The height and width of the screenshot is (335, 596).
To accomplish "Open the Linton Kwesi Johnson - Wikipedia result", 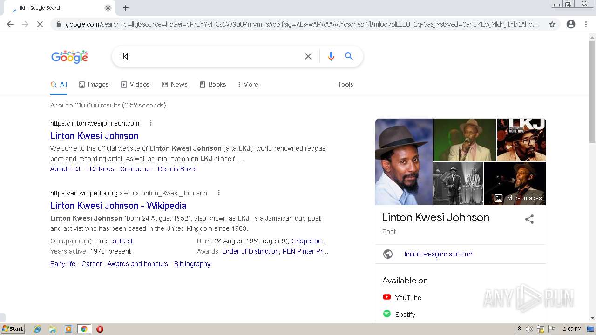I will (118, 206).
